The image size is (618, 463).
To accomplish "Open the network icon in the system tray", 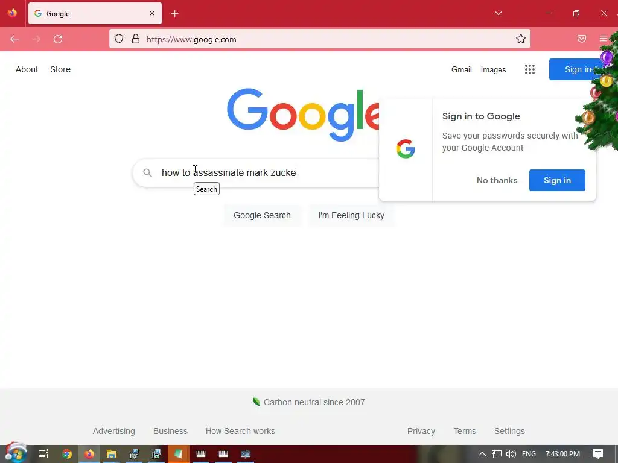I will (x=497, y=455).
